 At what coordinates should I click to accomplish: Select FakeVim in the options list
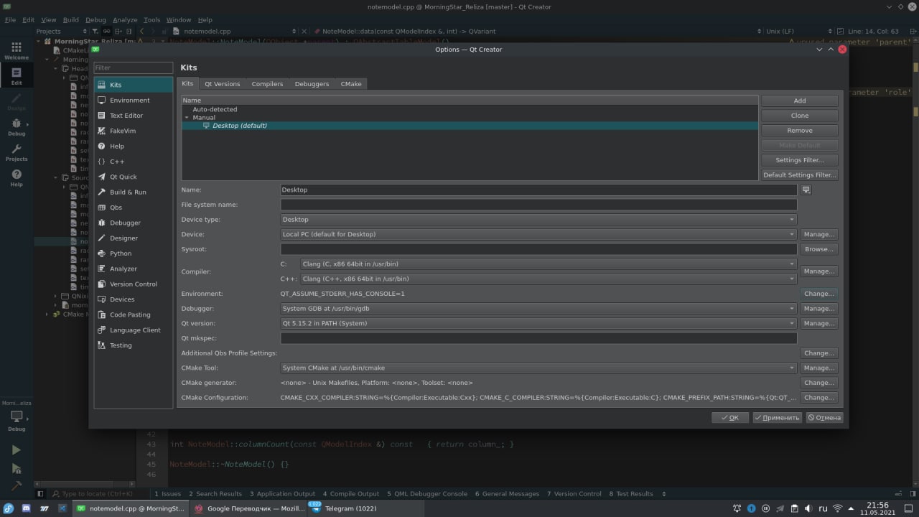tap(134, 131)
